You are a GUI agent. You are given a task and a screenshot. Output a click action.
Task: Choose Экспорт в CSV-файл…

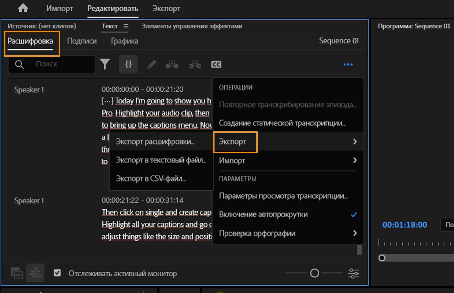[161, 179]
